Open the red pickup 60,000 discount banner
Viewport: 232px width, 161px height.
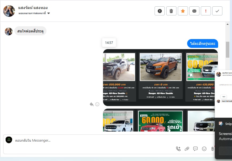pyautogui.click(x=160, y=121)
